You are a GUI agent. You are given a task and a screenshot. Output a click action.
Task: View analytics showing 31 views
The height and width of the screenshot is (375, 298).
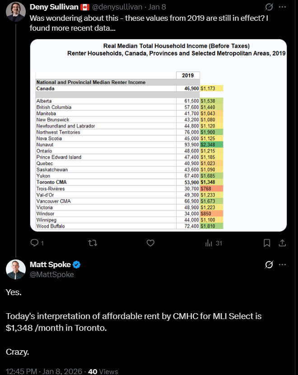pyautogui.click(x=214, y=243)
